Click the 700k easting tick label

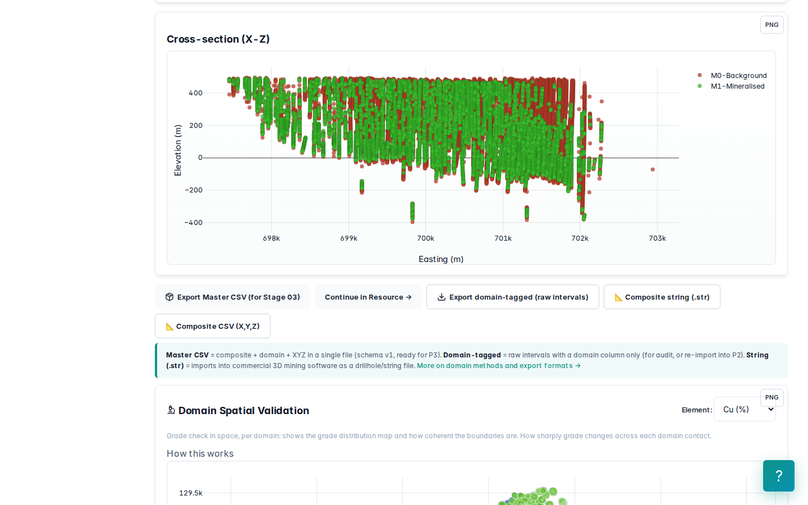pyautogui.click(x=426, y=238)
